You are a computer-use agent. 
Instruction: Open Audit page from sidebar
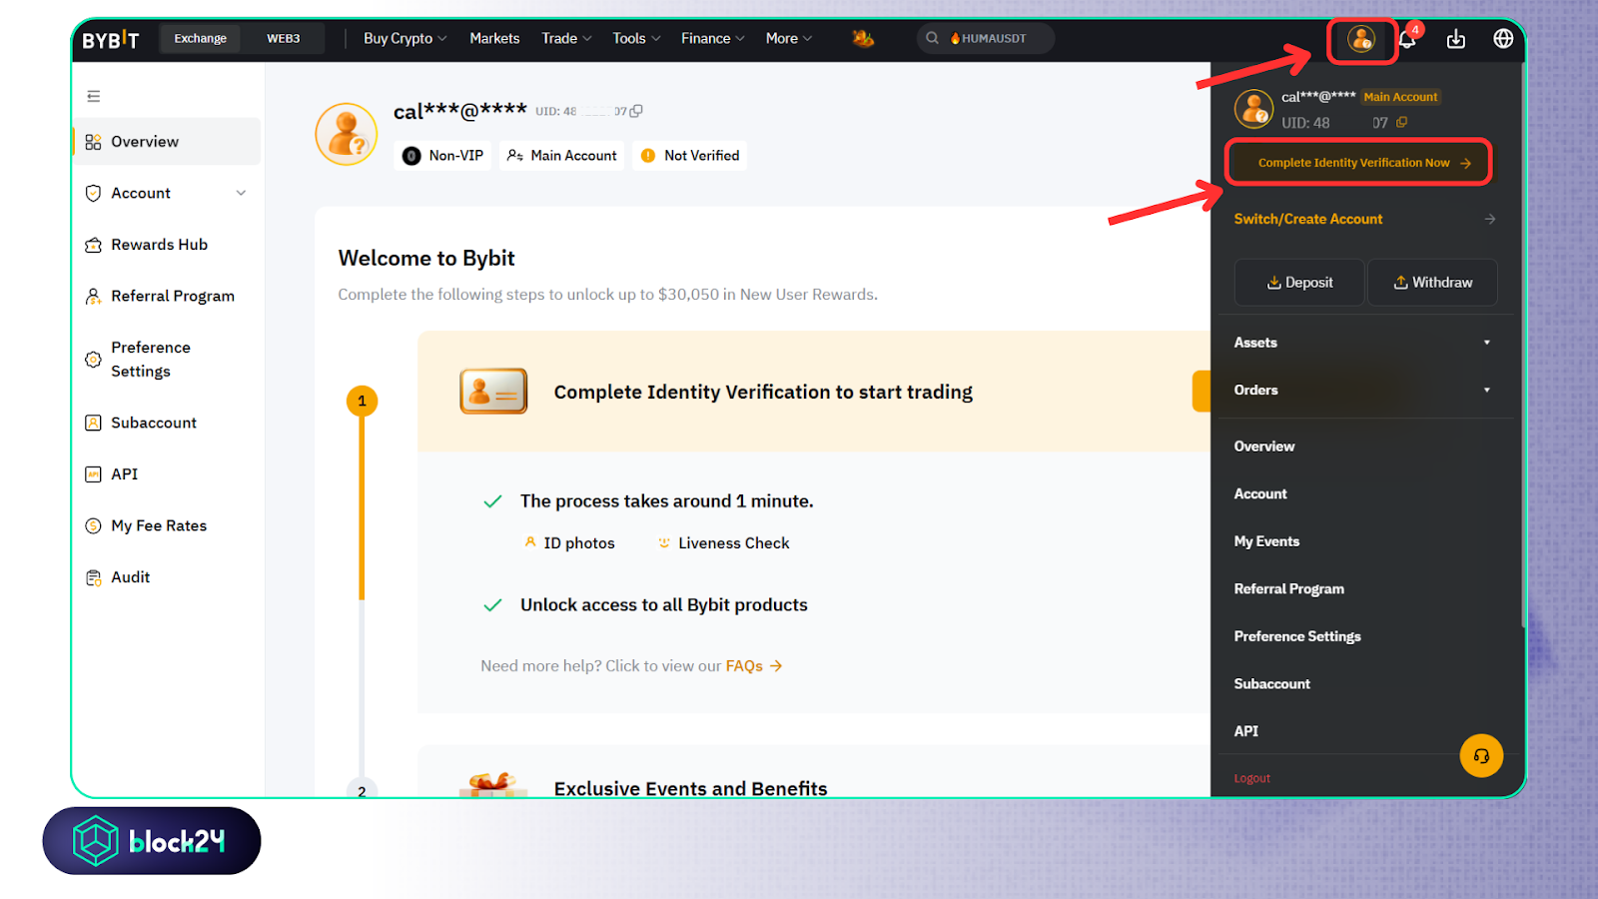click(167, 577)
